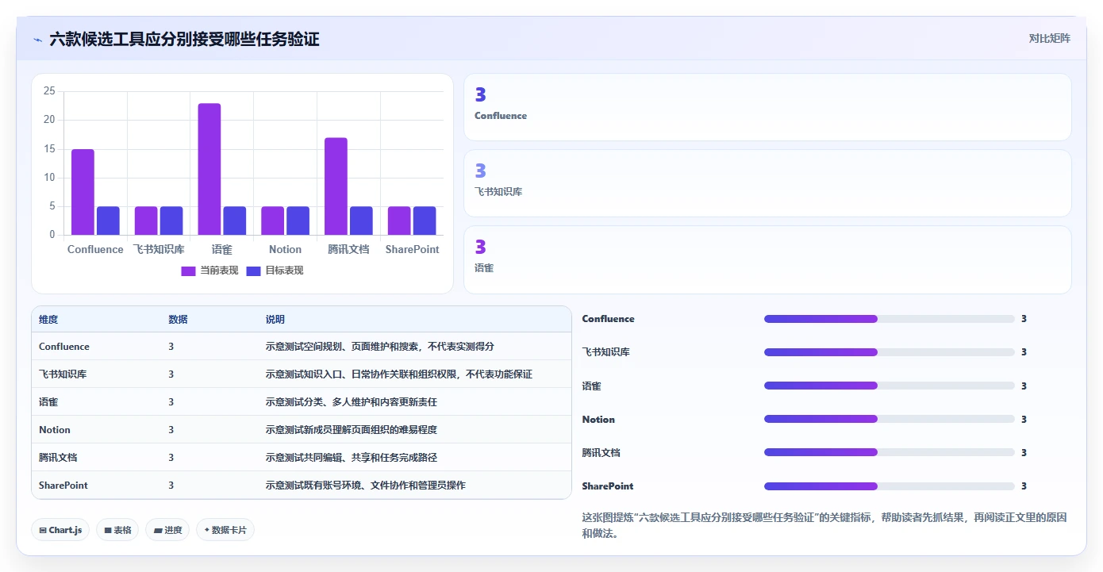1103x572 pixels.
Task: Click the caption paragraph starting with 这张图提炼
Action: click(824, 525)
